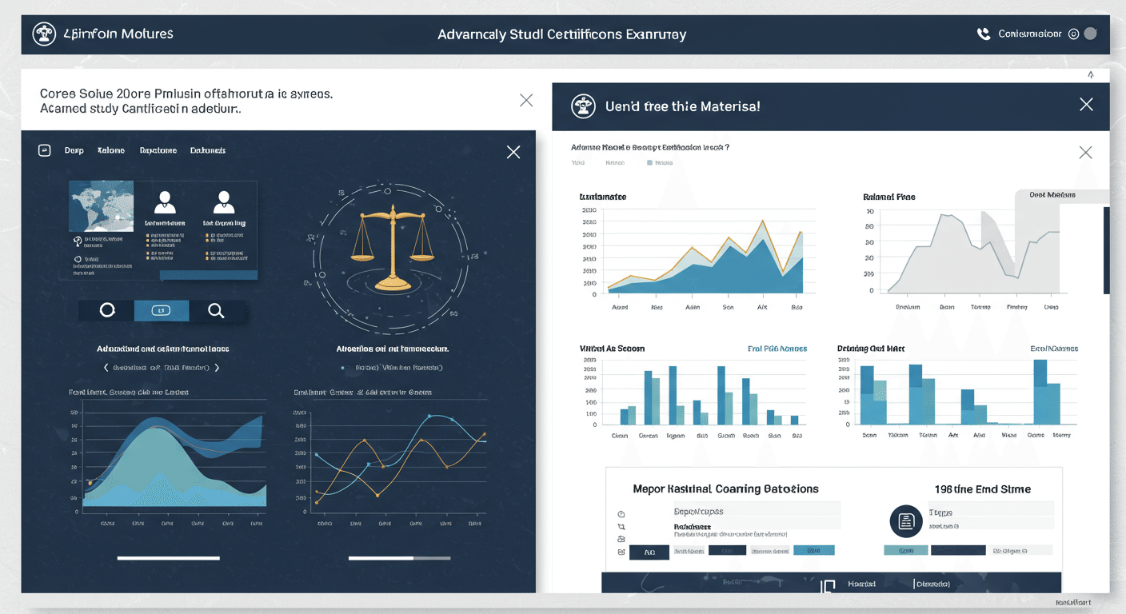The width and height of the screenshot is (1126, 614).
Task: Click the teal button under the document icon
Action: coord(906,550)
